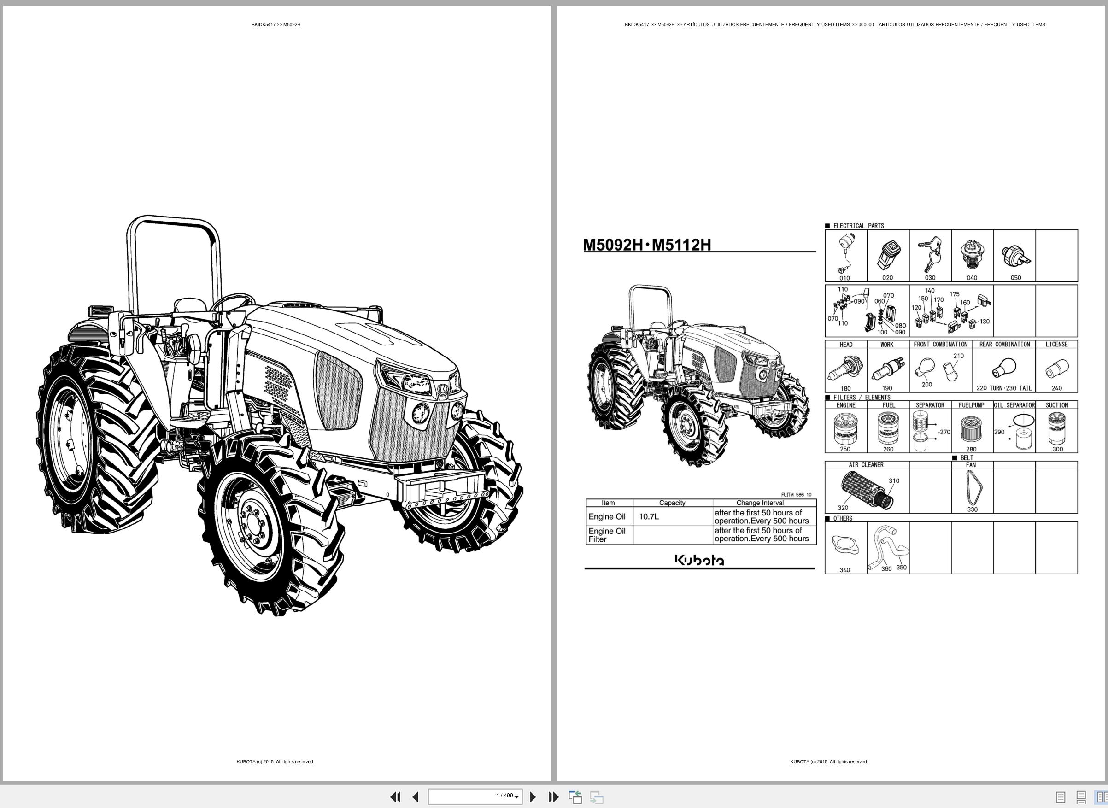Image resolution: width=1108 pixels, height=808 pixels.
Task: Click the cap gasket part 340
Action: [845, 545]
